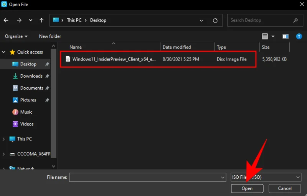Open the Organize menu
307x196 pixels.
16,36
